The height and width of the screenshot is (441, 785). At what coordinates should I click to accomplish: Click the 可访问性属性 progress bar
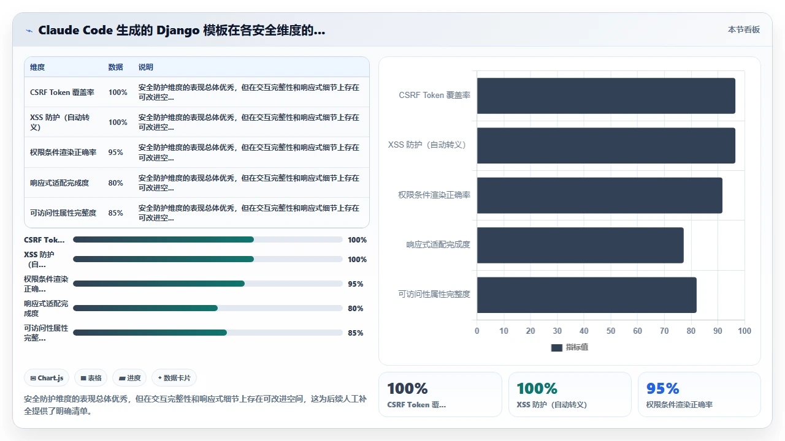(208, 333)
